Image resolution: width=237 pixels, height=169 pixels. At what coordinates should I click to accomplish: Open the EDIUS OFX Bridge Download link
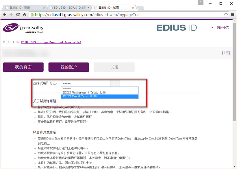click(51, 42)
